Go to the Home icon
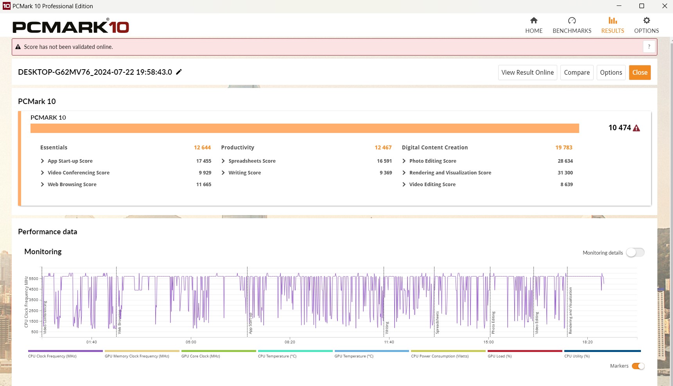The width and height of the screenshot is (673, 386). pos(534,20)
